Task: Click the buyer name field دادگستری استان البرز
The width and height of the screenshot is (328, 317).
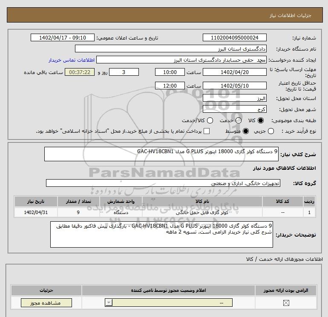Action: coord(171,49)
